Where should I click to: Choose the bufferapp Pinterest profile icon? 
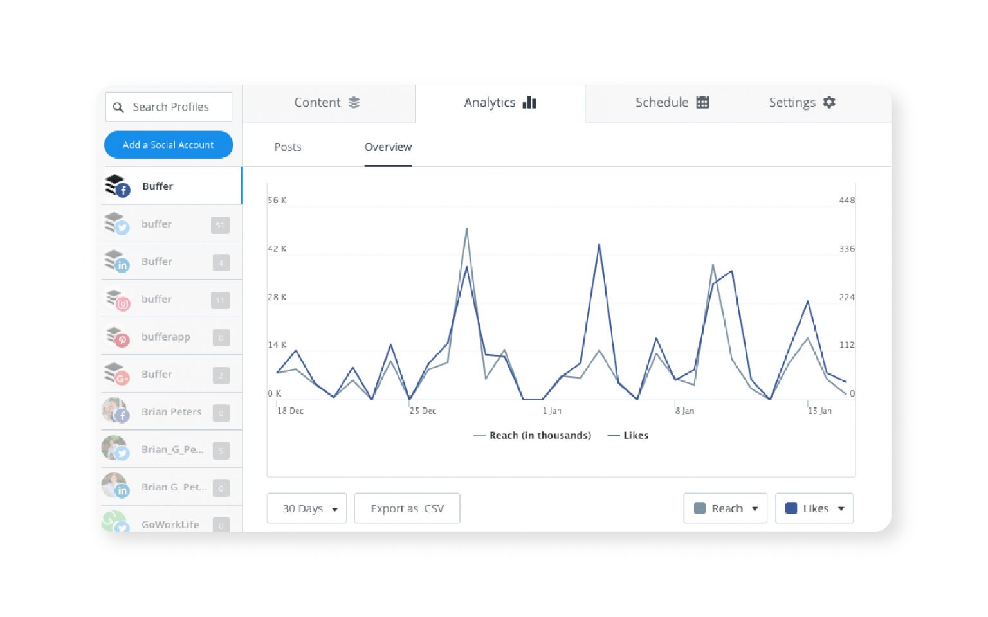point(118,337)
